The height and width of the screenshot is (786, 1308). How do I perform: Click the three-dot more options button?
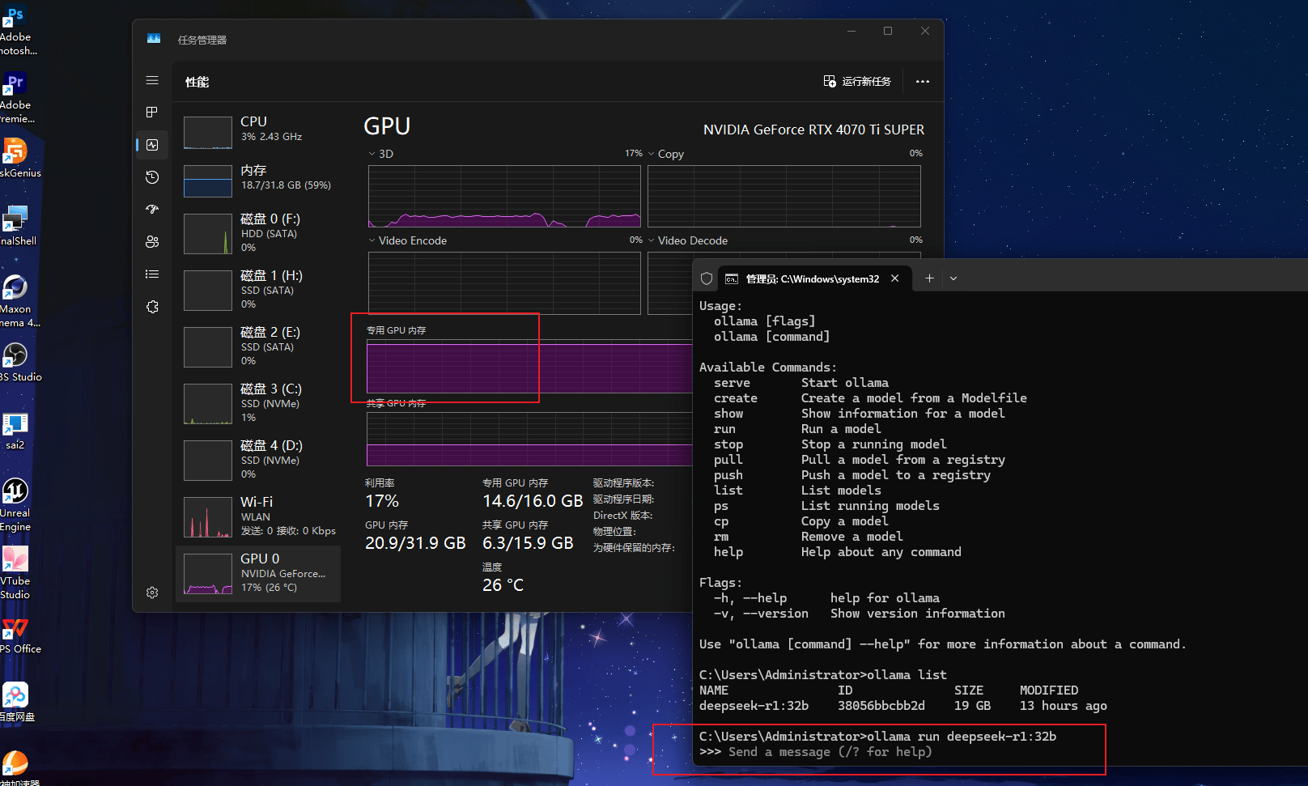(922, 82)
